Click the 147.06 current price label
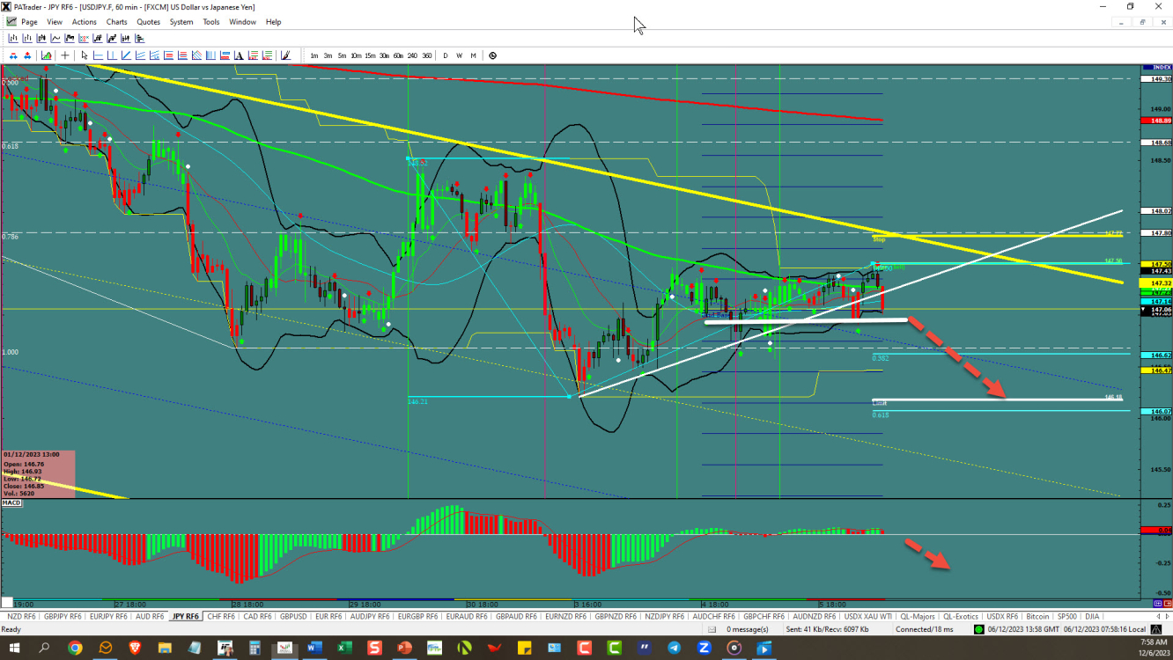This screenshot has height=660, width=1173. 1156,311
